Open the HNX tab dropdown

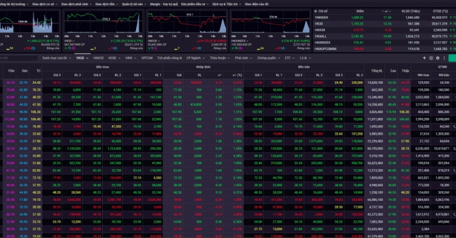pyautogui.click(x=130, y=58)
